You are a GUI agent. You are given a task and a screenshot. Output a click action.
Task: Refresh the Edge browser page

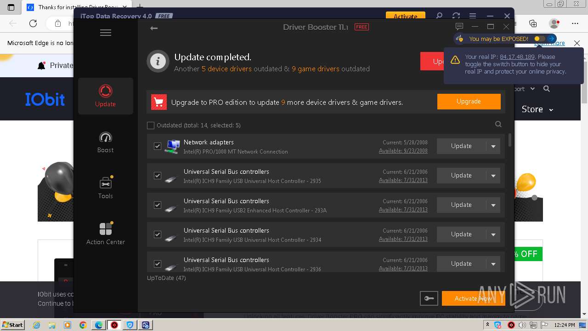(33, 23)
